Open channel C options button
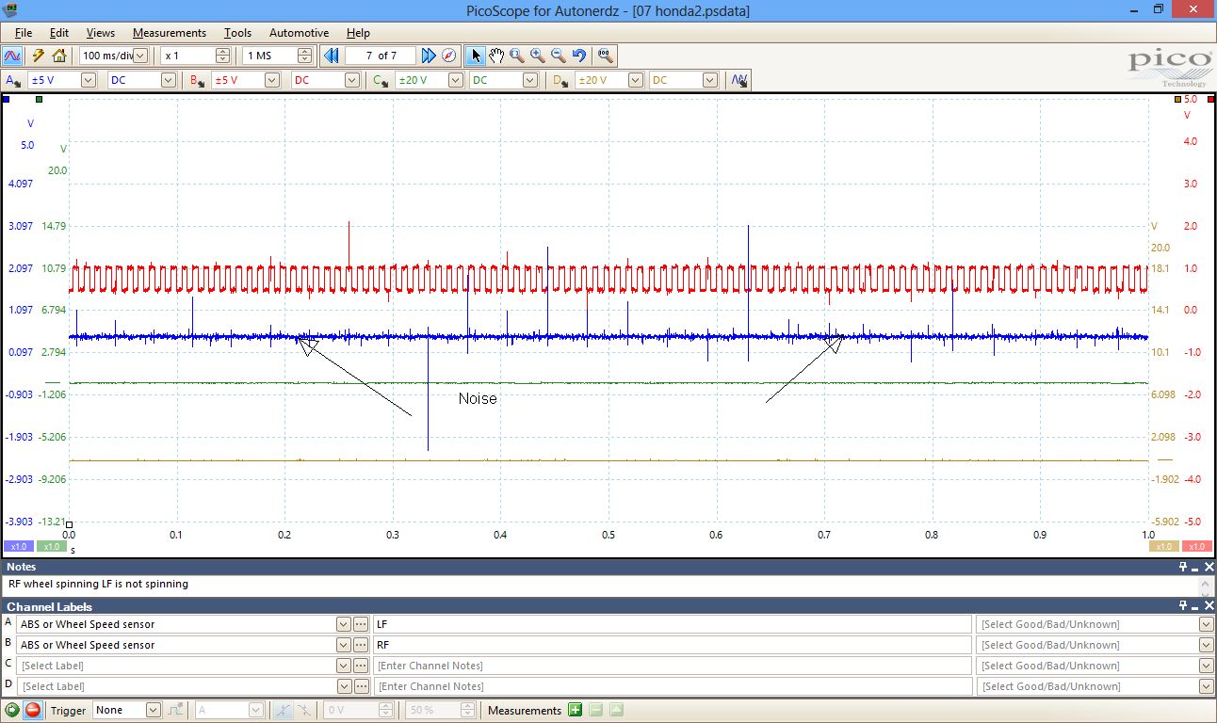 pos(381,81)
